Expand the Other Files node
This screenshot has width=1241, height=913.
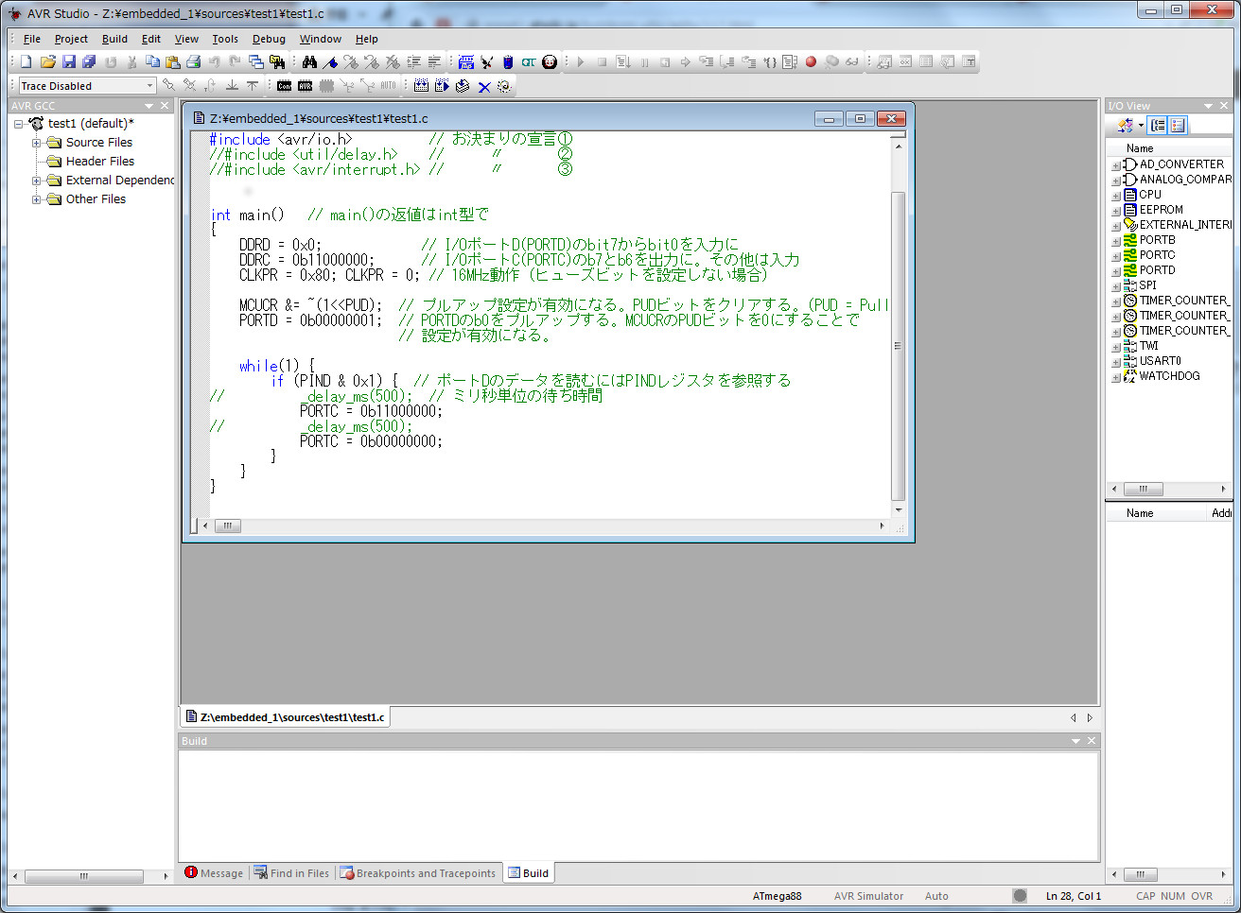coord(37,199)
